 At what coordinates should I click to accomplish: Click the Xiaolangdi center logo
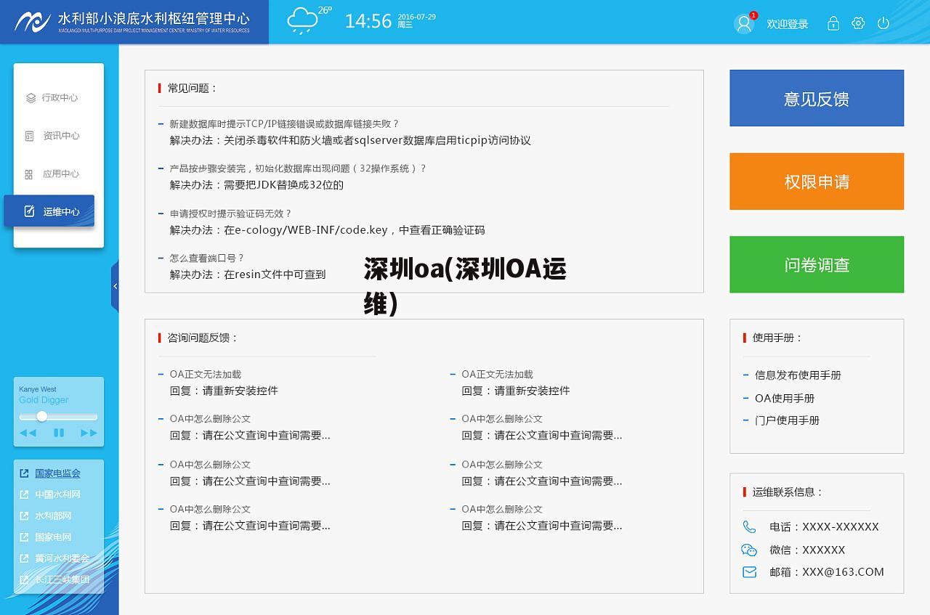(x=134, y=22)
